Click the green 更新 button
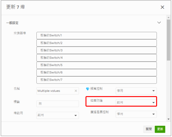Viewport: 172px width, 137px height. 160,129
